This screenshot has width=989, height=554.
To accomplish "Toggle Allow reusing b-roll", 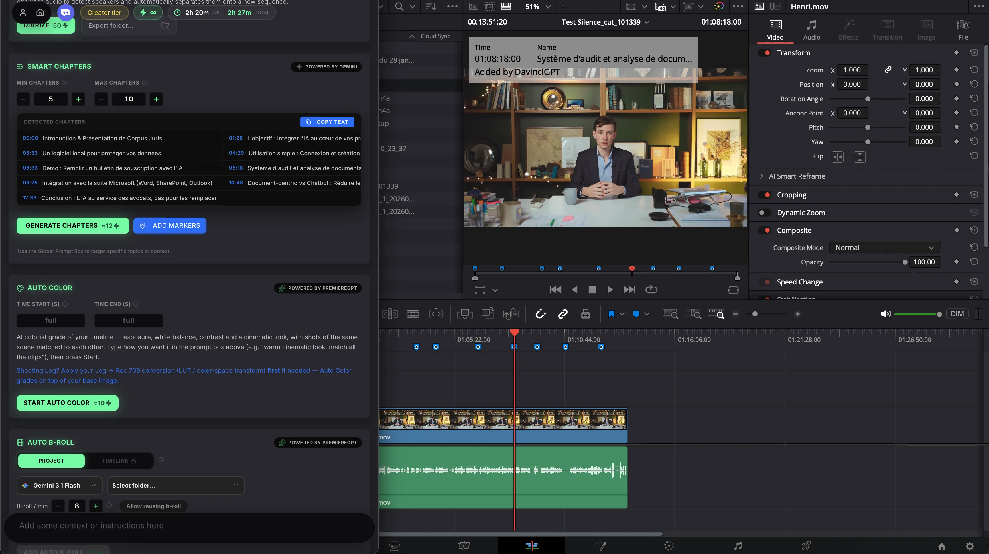I will coord(153,506).
